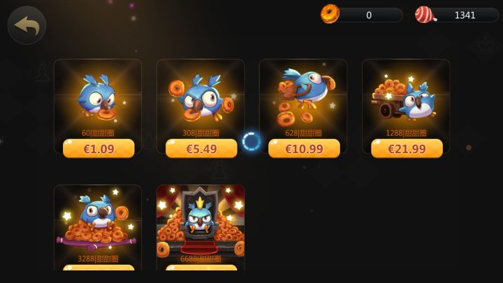503x283 pixels.
Task: Select the crowned bird on throne image
Action: tap(201, 221)
